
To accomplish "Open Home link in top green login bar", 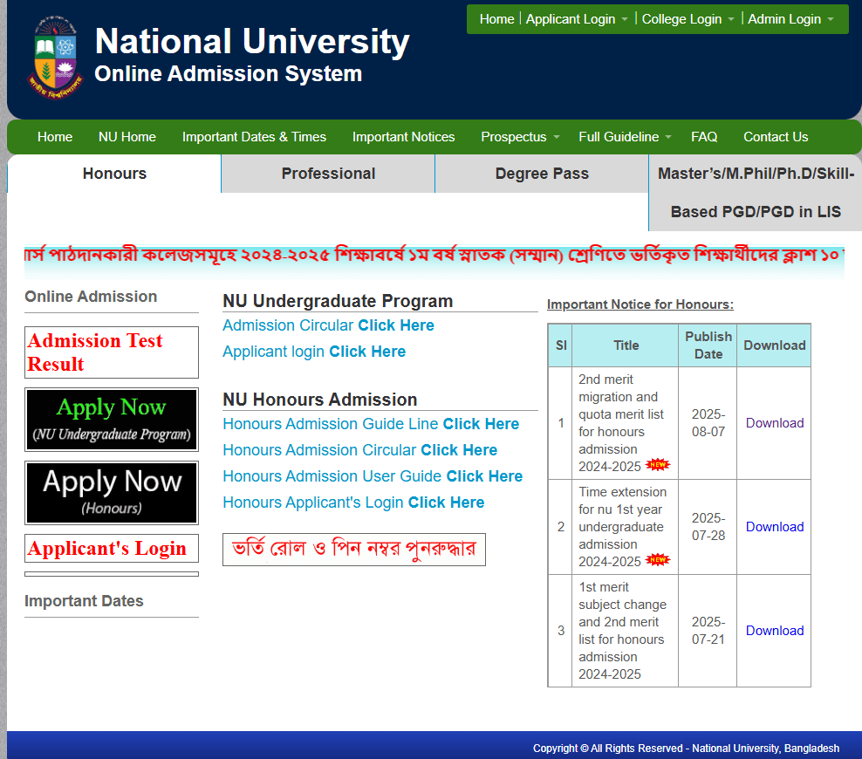I will pos(496,19).
